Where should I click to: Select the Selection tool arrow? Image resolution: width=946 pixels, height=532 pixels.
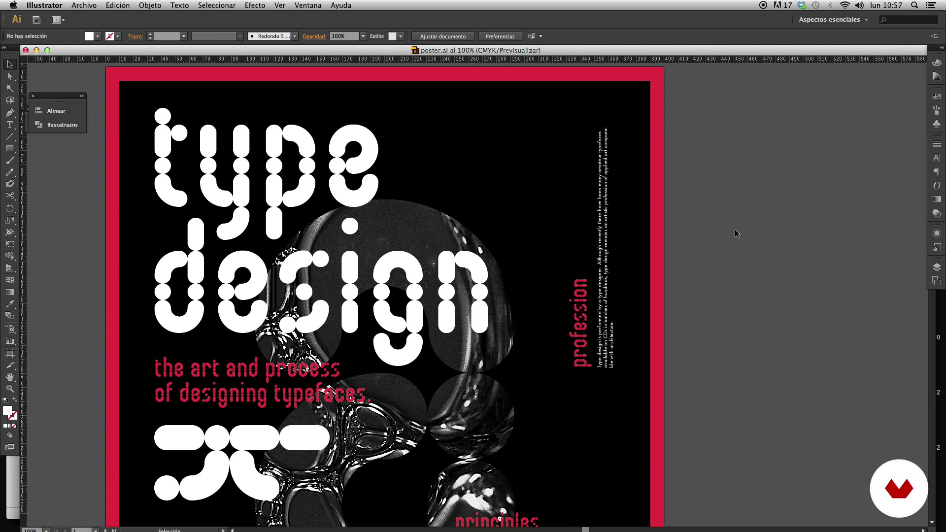(x=10, y=65)
